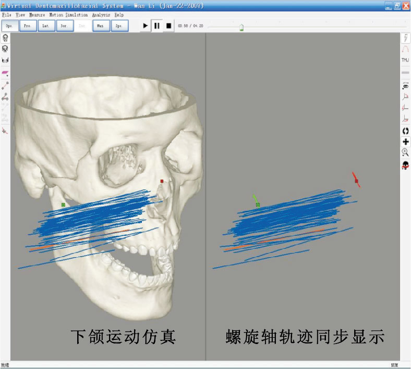Click the TMJ icon in right toolbar
Screen dimensions: 411x369
405,60
